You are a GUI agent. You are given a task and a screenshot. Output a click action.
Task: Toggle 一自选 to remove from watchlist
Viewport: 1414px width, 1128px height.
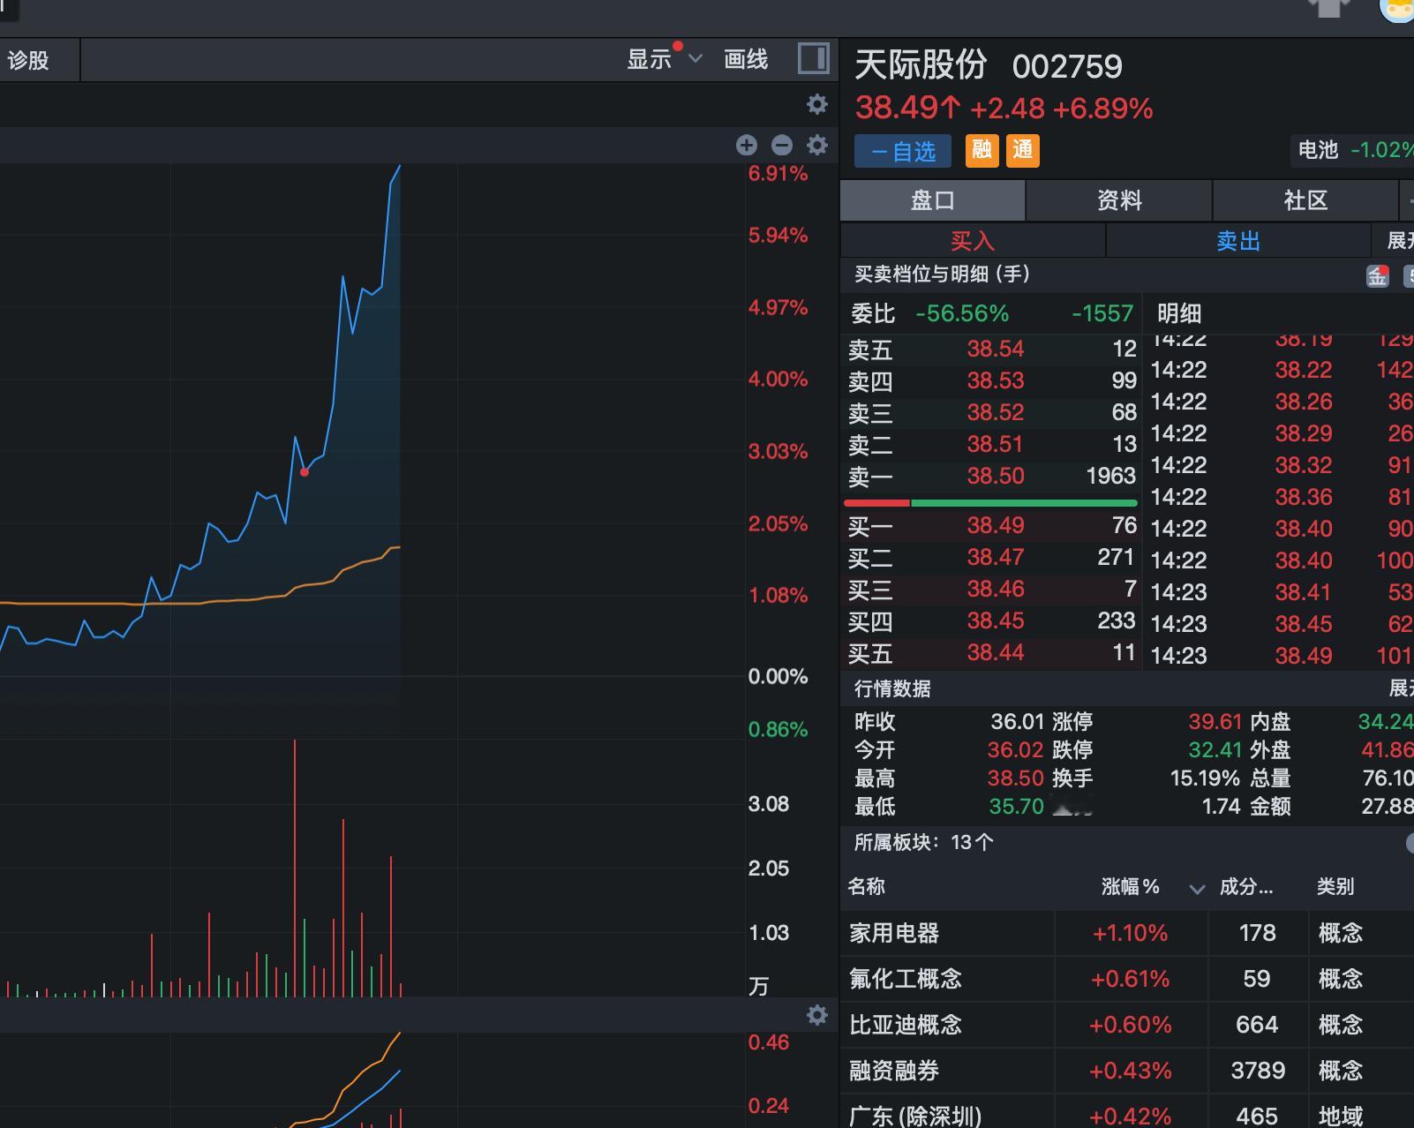point(903,151)
